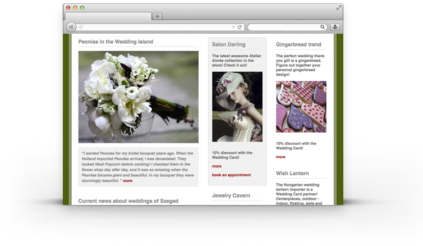Click the search magnifier icon
423x246 pixels.
(323, 27)
